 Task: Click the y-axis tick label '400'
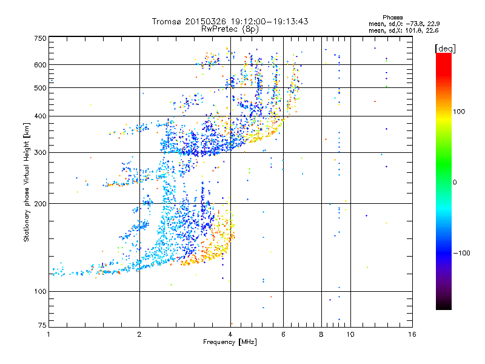[x=41, y=116]
